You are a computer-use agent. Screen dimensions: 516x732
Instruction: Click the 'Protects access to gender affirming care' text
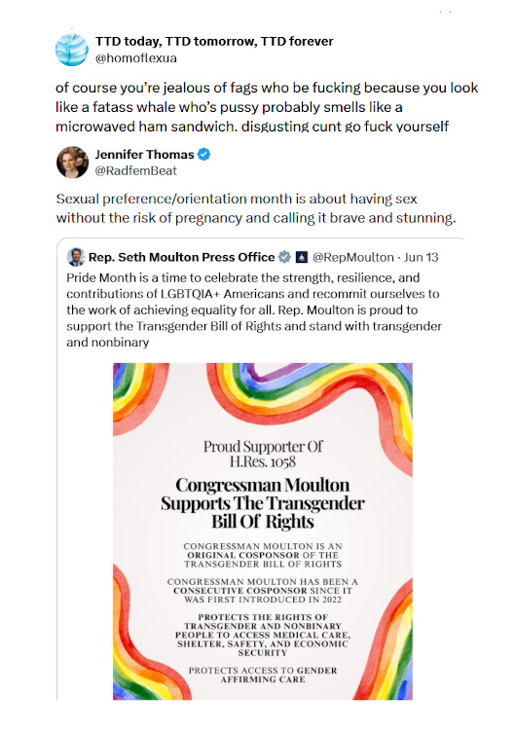(x=263, y=675)
